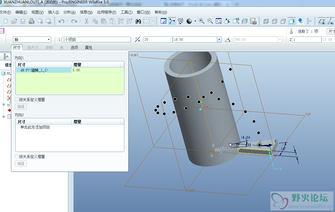Click the enhanced realism icon
The image size is (335, 212).
(300, 21)
